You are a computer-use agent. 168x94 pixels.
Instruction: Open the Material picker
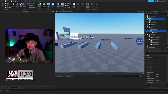58,5
